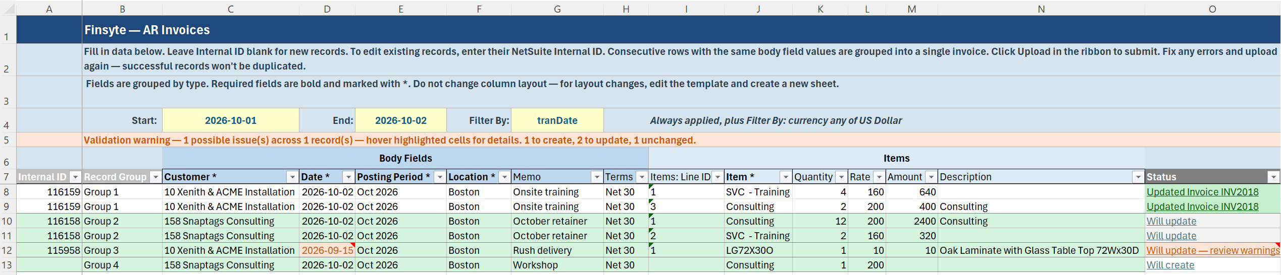Image resolution: width=1281 pixels, height=275 pixels.
Task: Open the Item column filter dropdown
Action: [786, 177]
